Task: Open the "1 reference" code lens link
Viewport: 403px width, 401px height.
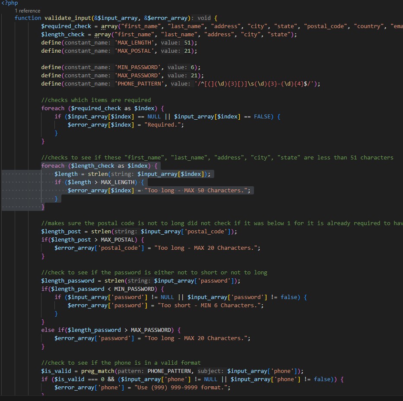Action: [28, 11]
